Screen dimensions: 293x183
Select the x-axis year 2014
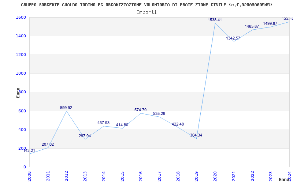pos(104,176)
